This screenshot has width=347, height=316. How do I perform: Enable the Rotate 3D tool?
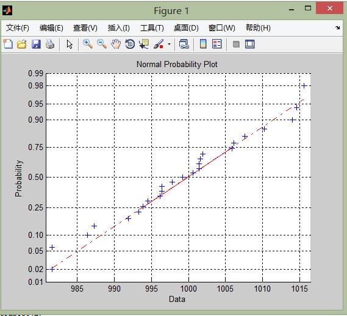[x=130, y=44]
